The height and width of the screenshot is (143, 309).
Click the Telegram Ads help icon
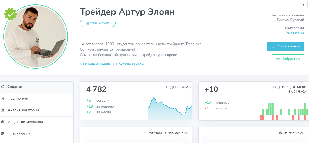[x=281, y=133]
